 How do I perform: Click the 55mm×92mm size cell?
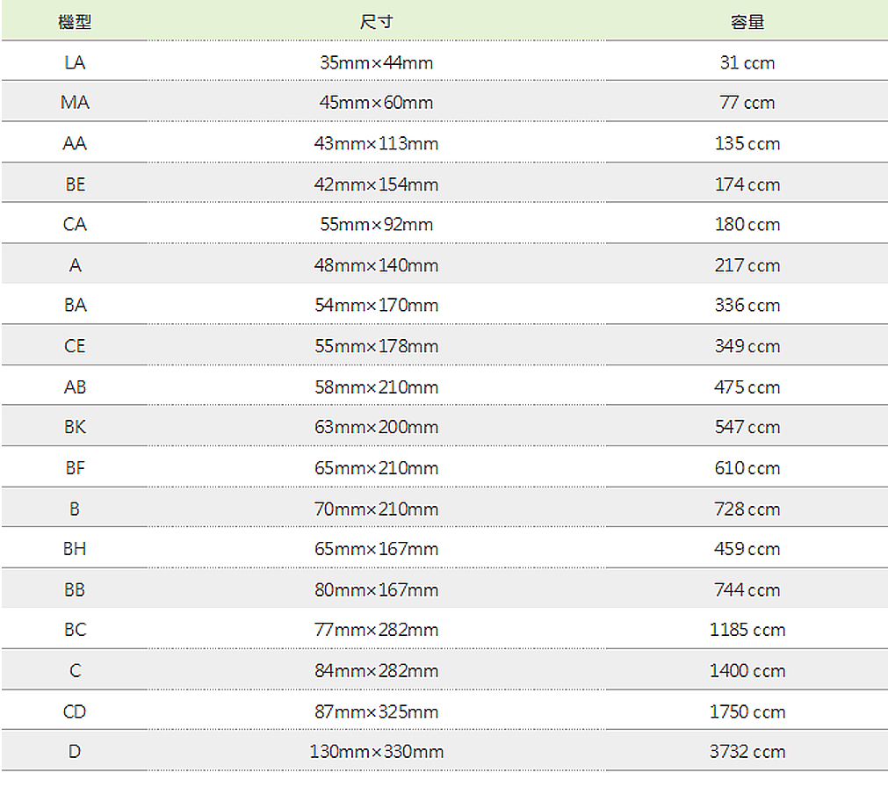pos(376,225)
